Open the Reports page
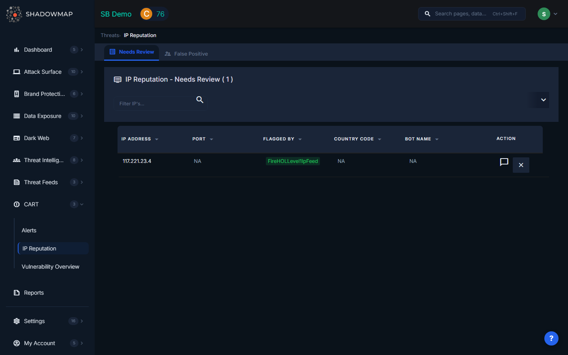The image size is (568, 355). (x=34, y=293)
